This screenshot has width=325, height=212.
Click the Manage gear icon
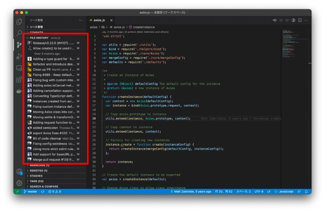tap(19, 183)
